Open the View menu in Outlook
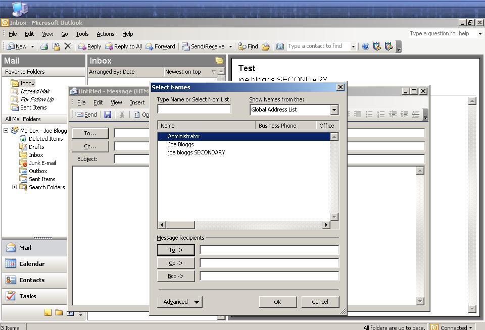The image size is (485, 330). coord(47,34)
